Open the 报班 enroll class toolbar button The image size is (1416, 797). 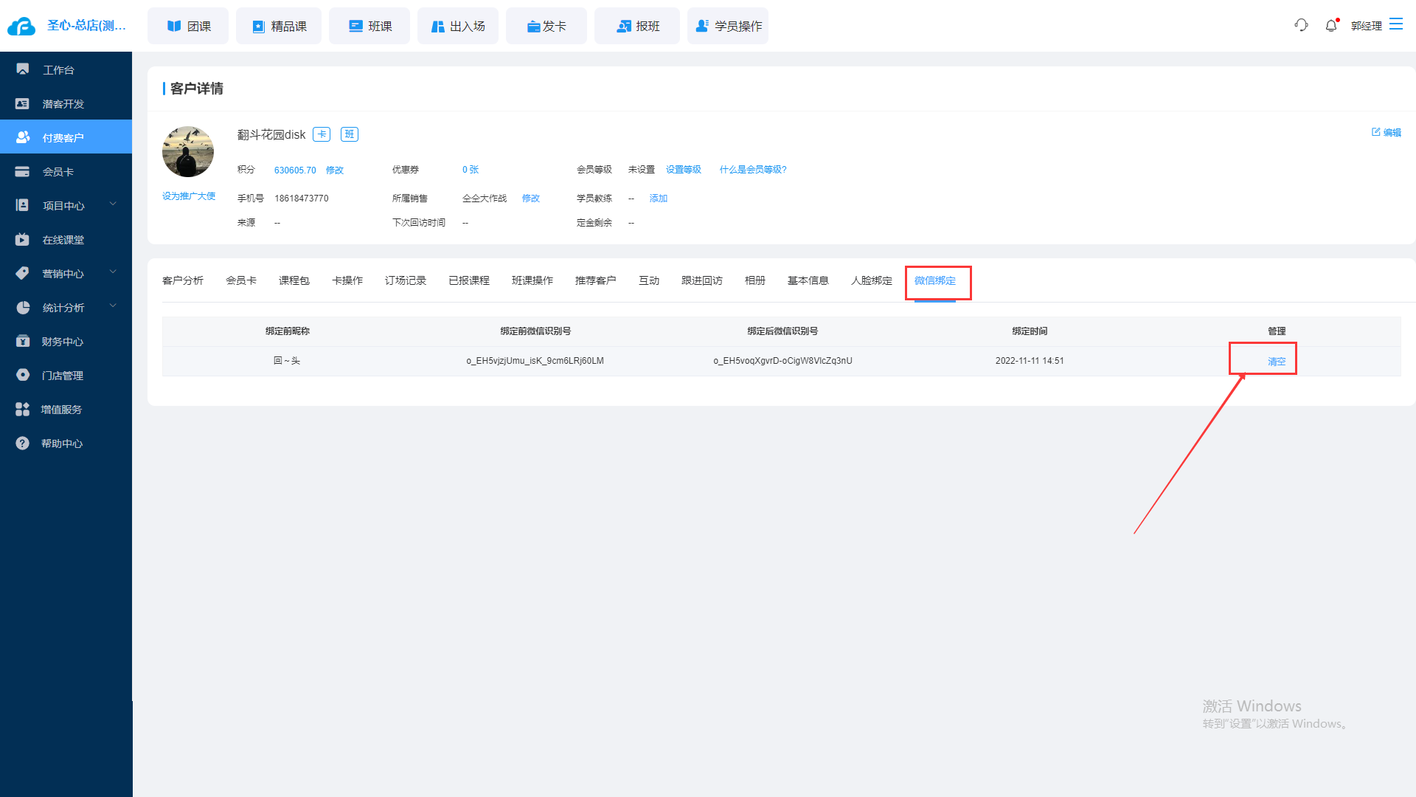637,26
